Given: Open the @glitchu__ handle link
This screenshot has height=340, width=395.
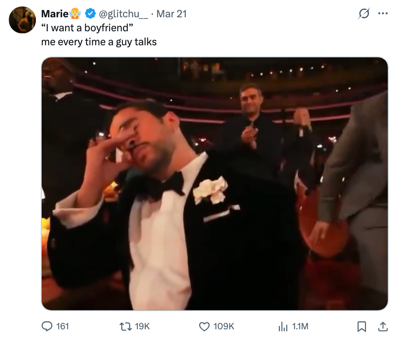Looking at the screenshot, I should (x=122, y=14).
